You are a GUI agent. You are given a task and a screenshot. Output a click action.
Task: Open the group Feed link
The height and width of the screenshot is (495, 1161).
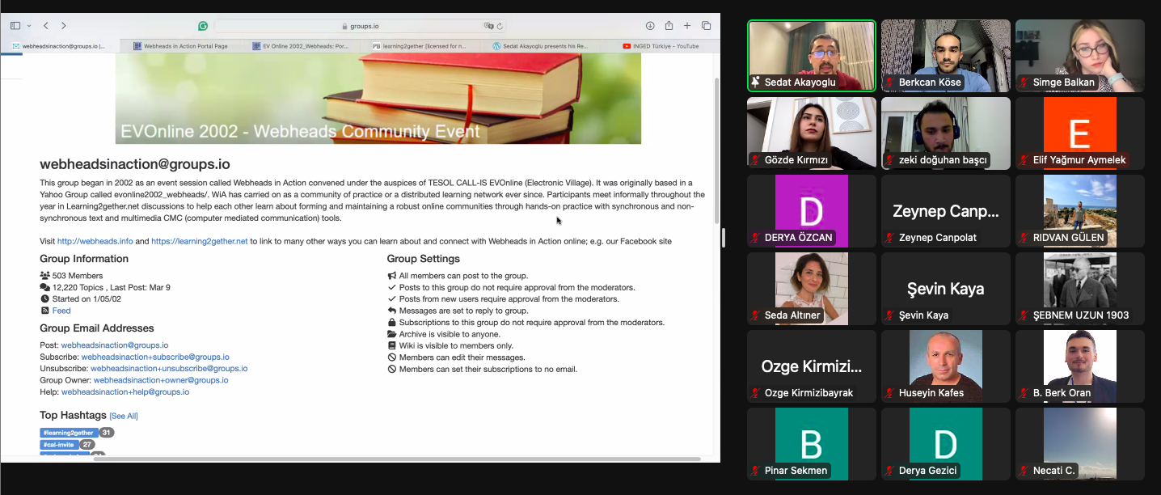[61, 311]
